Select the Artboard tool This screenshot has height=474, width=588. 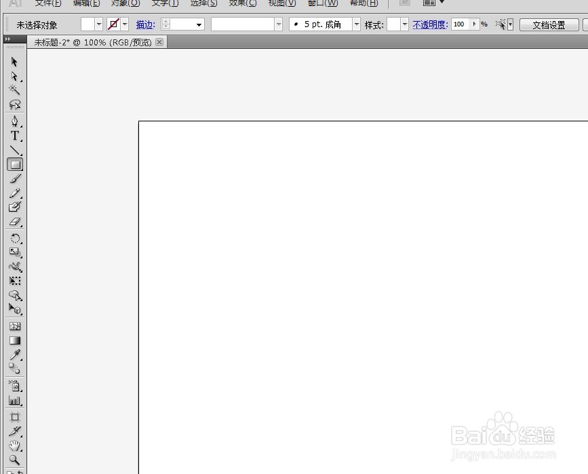(x=15, y=416)
